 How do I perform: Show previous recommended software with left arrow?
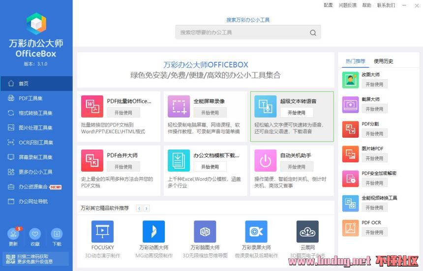(139, 208)
